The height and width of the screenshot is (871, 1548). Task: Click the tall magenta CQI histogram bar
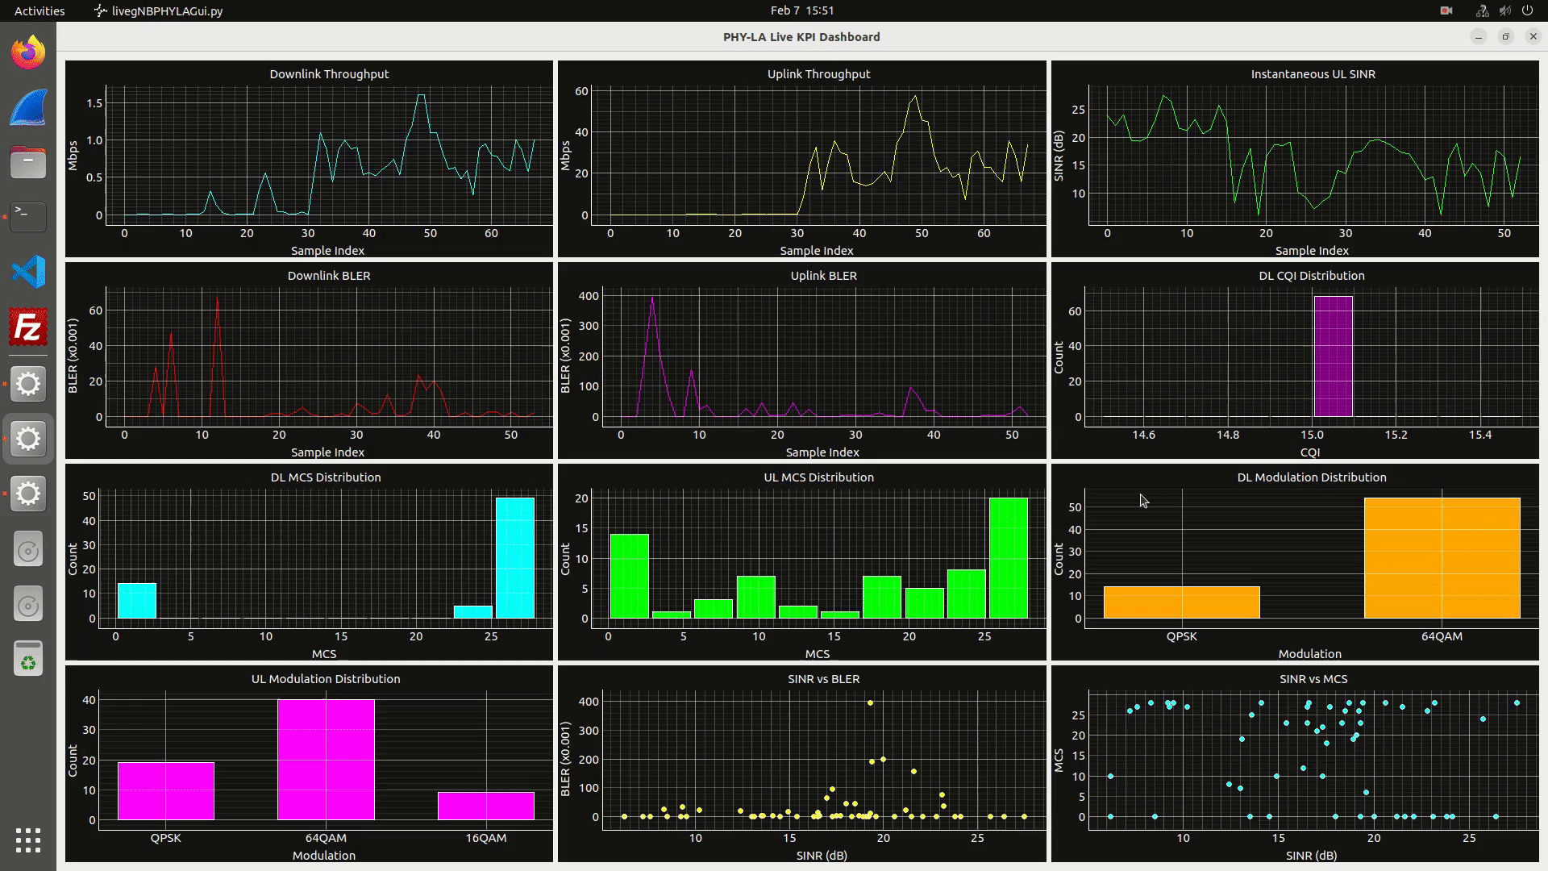pos(1333,356)
